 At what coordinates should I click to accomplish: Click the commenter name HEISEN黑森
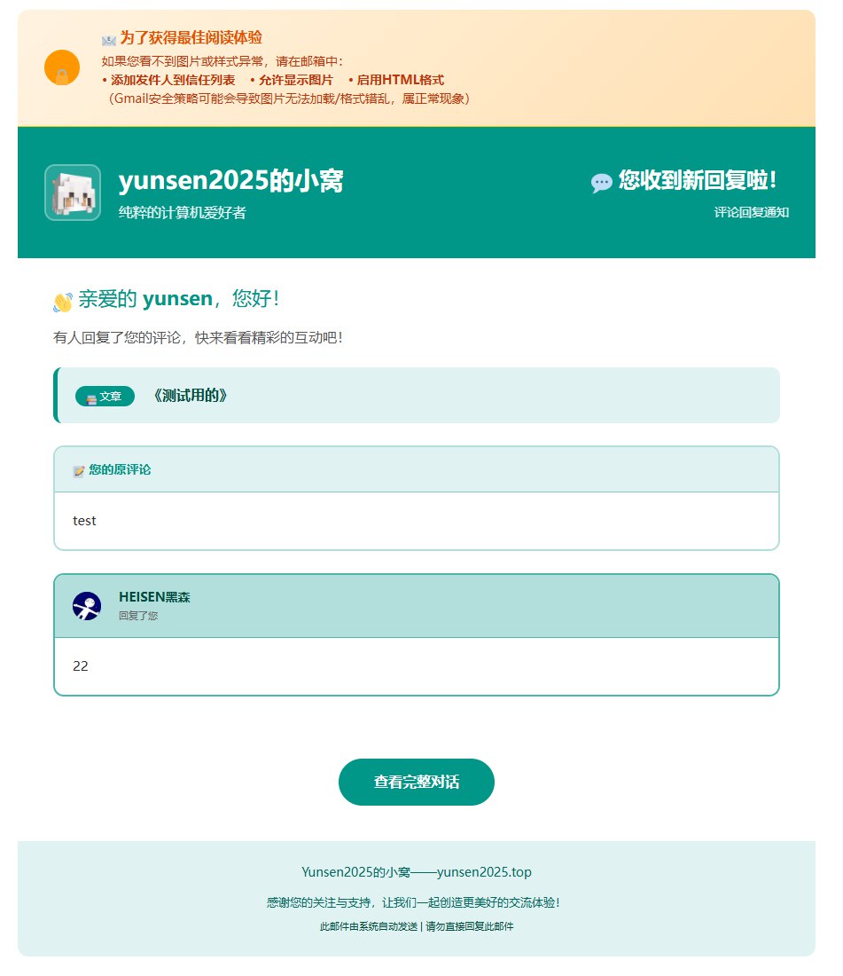154,596
